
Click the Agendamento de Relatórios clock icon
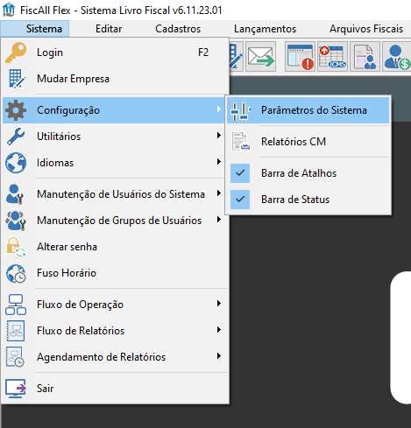15,357
